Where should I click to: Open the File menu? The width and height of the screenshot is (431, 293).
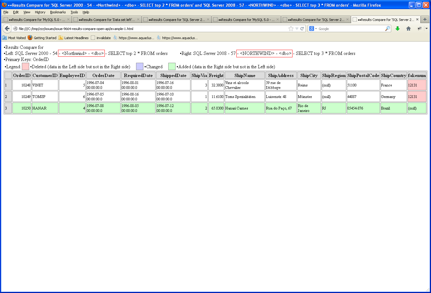click(6, 12)
